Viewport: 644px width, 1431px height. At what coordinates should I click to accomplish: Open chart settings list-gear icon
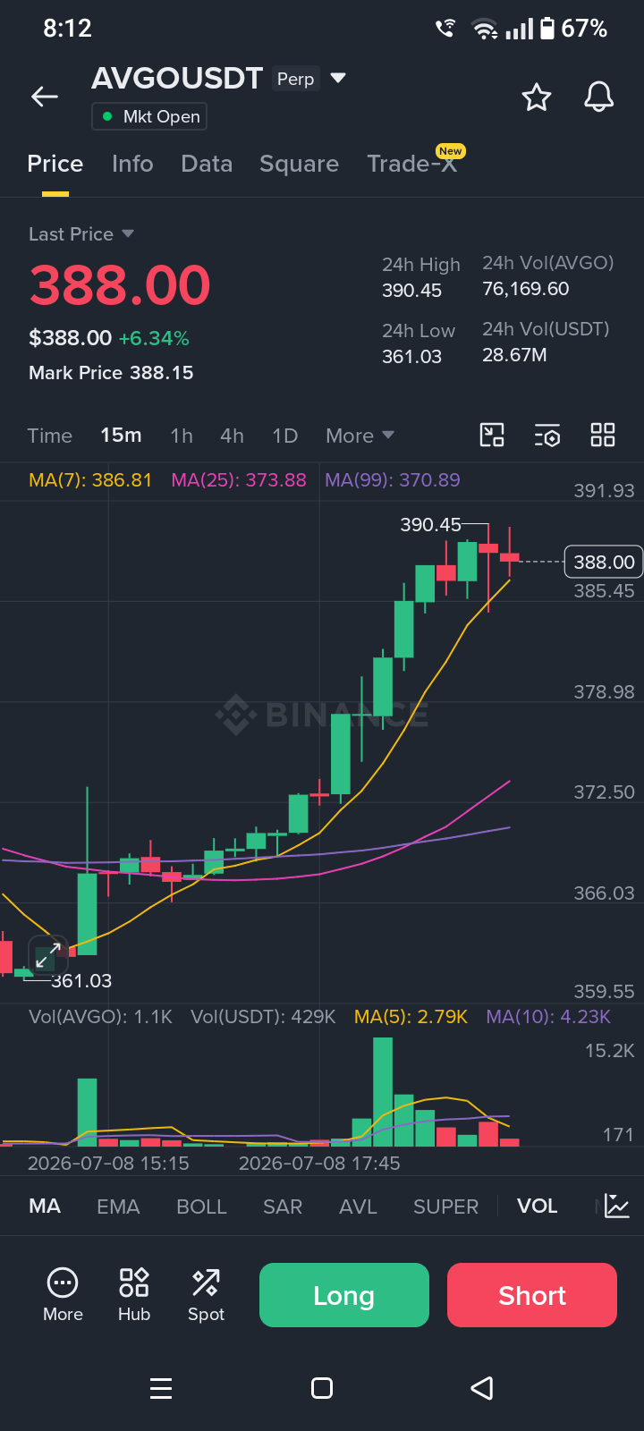tap(547, 436)
